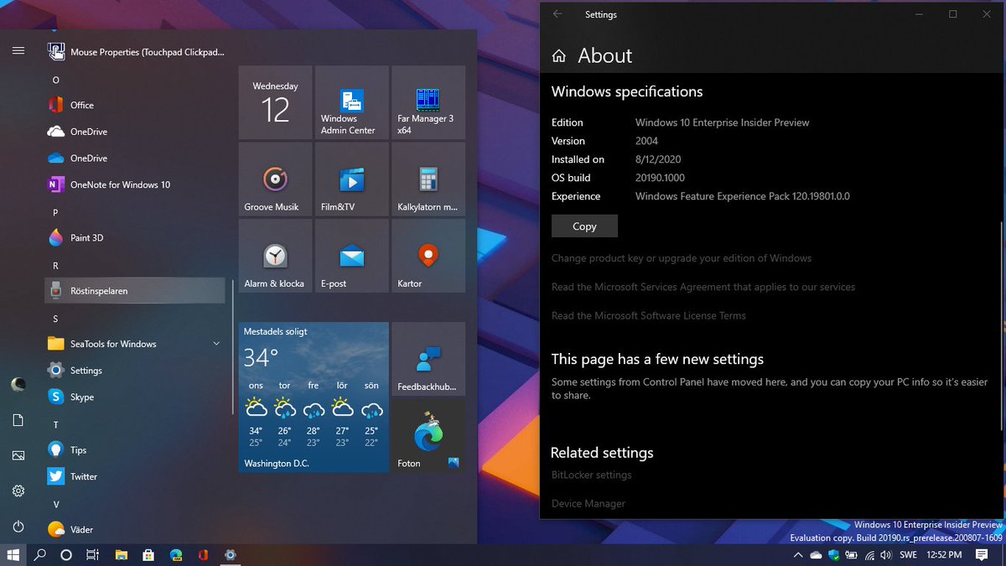Show hidden system tray icons
Screen dimensions: 1006x566
pos(797,555)
